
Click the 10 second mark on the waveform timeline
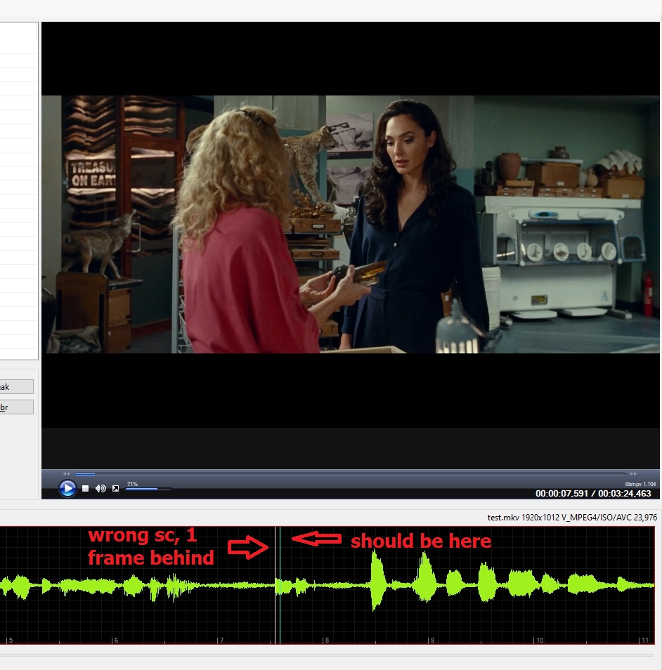point(539,640)
